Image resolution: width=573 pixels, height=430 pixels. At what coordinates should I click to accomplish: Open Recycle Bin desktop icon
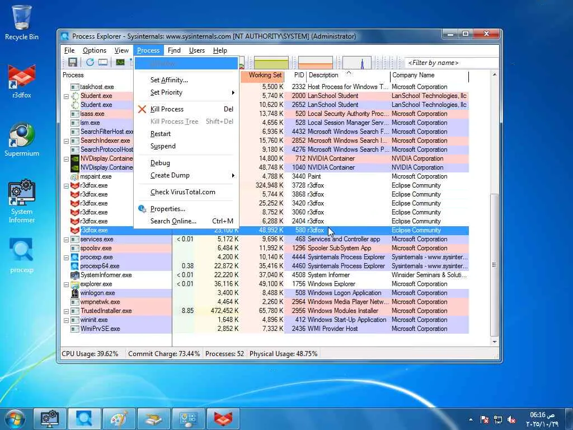coord(22,22)
